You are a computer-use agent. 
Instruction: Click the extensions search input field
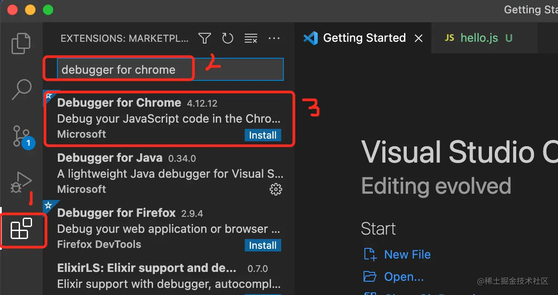click(170, 70)
